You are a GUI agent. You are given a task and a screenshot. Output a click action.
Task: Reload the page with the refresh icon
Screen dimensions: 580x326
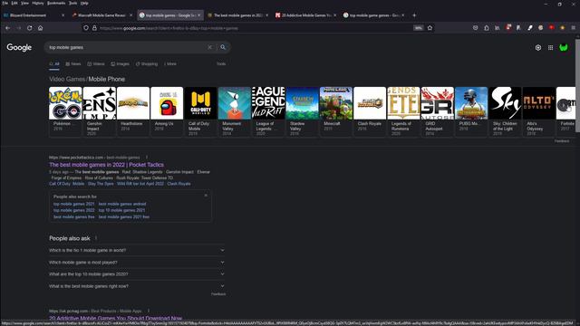point(30,28)
